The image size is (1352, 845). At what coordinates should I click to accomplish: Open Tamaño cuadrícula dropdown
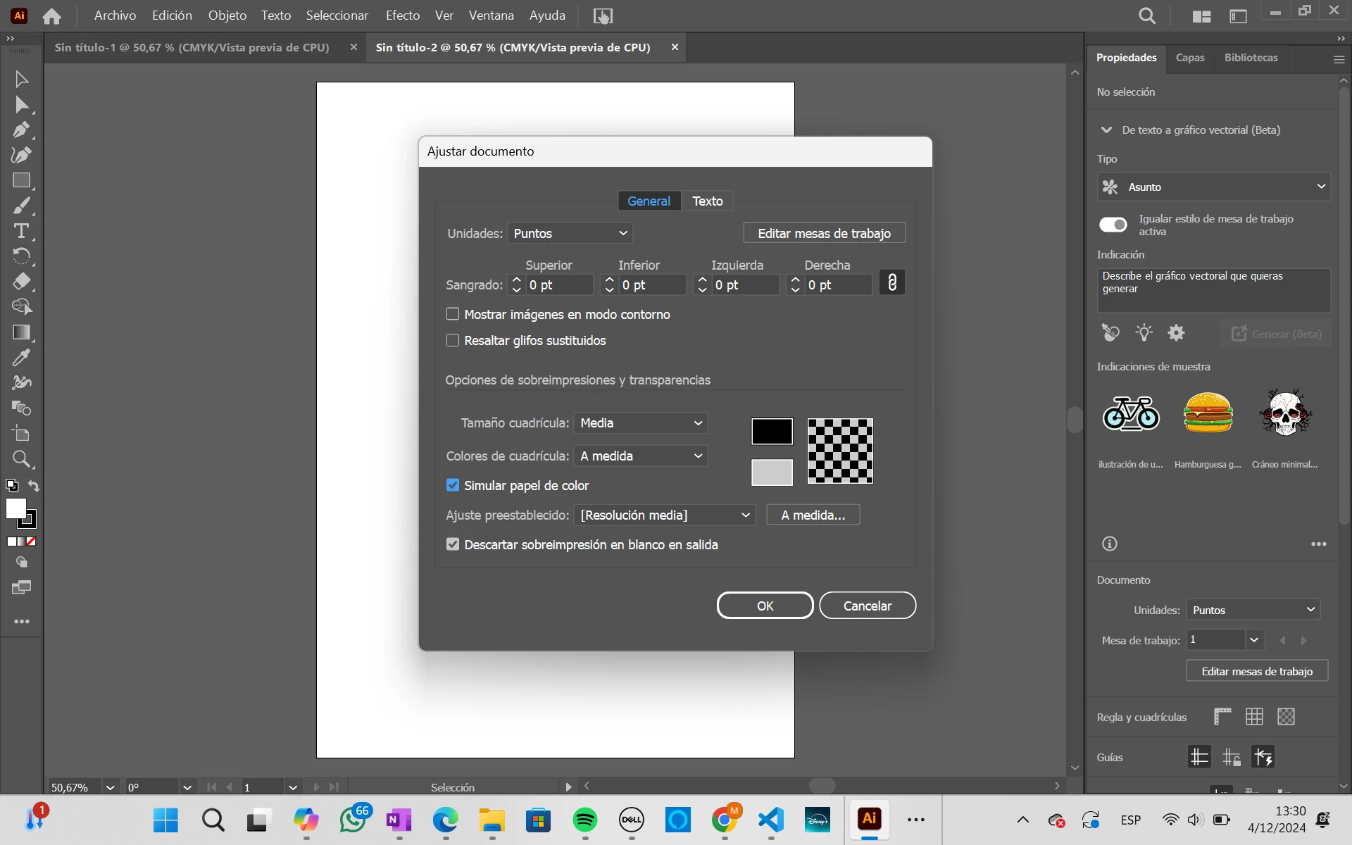pyautogui.click(x=640, y=423)
